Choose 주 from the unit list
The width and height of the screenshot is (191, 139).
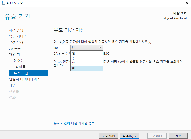[x=87, y=58]
